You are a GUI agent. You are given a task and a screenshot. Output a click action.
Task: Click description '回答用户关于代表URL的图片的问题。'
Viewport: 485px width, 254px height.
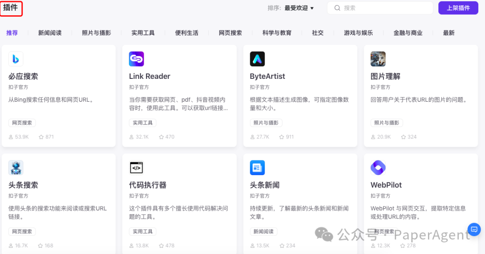(x=419, y=100)
